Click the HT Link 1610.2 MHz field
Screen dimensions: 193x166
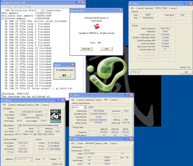[x=23, y=152]
